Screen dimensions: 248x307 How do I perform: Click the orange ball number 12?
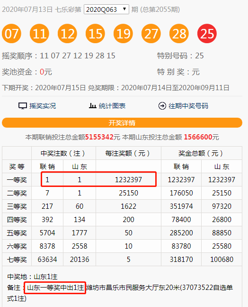pyautogui.click(x=67, y=34)
